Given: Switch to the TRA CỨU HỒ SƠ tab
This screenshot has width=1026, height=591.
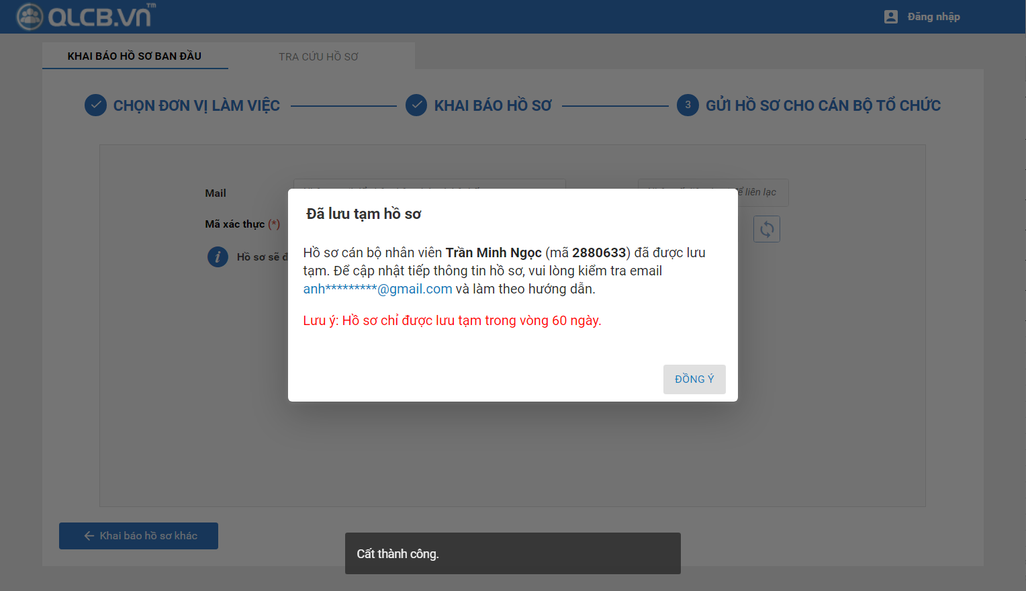Looking at the screenshot, I should pyautogui.click(x=318, y=56).
